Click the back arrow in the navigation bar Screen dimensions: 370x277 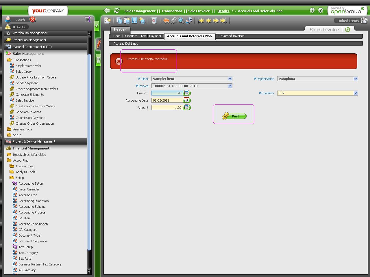coord(107,11)
